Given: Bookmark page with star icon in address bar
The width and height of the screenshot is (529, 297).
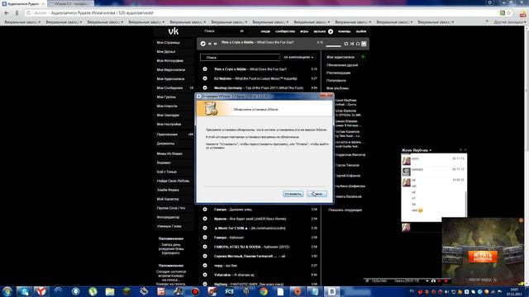Looking at the screenshot, I should click(x=509, y=13).
